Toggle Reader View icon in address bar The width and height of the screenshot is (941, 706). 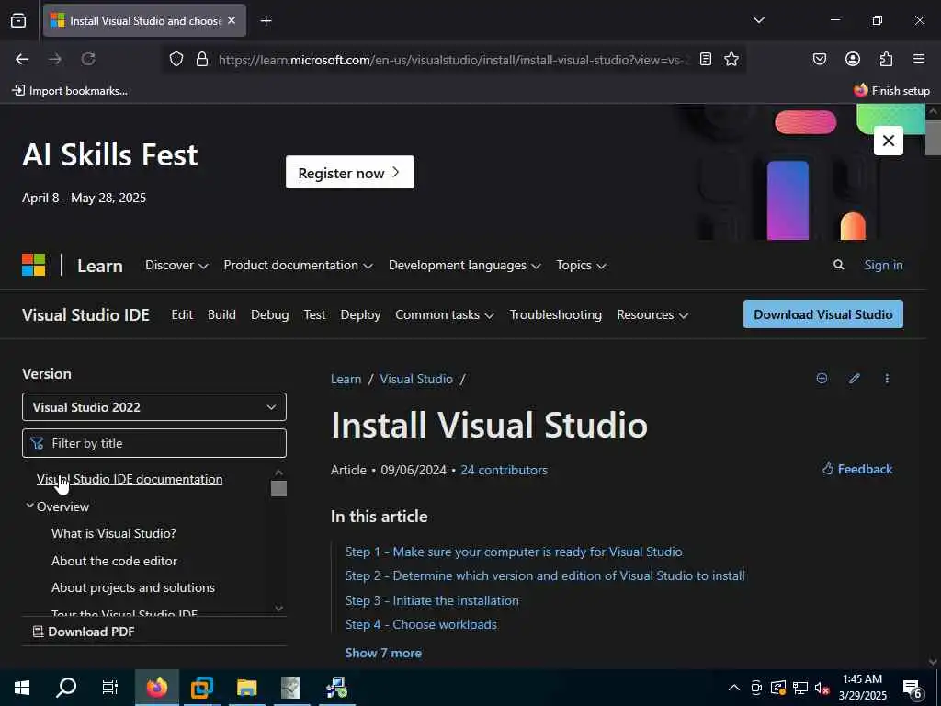[x=706, y=59]
